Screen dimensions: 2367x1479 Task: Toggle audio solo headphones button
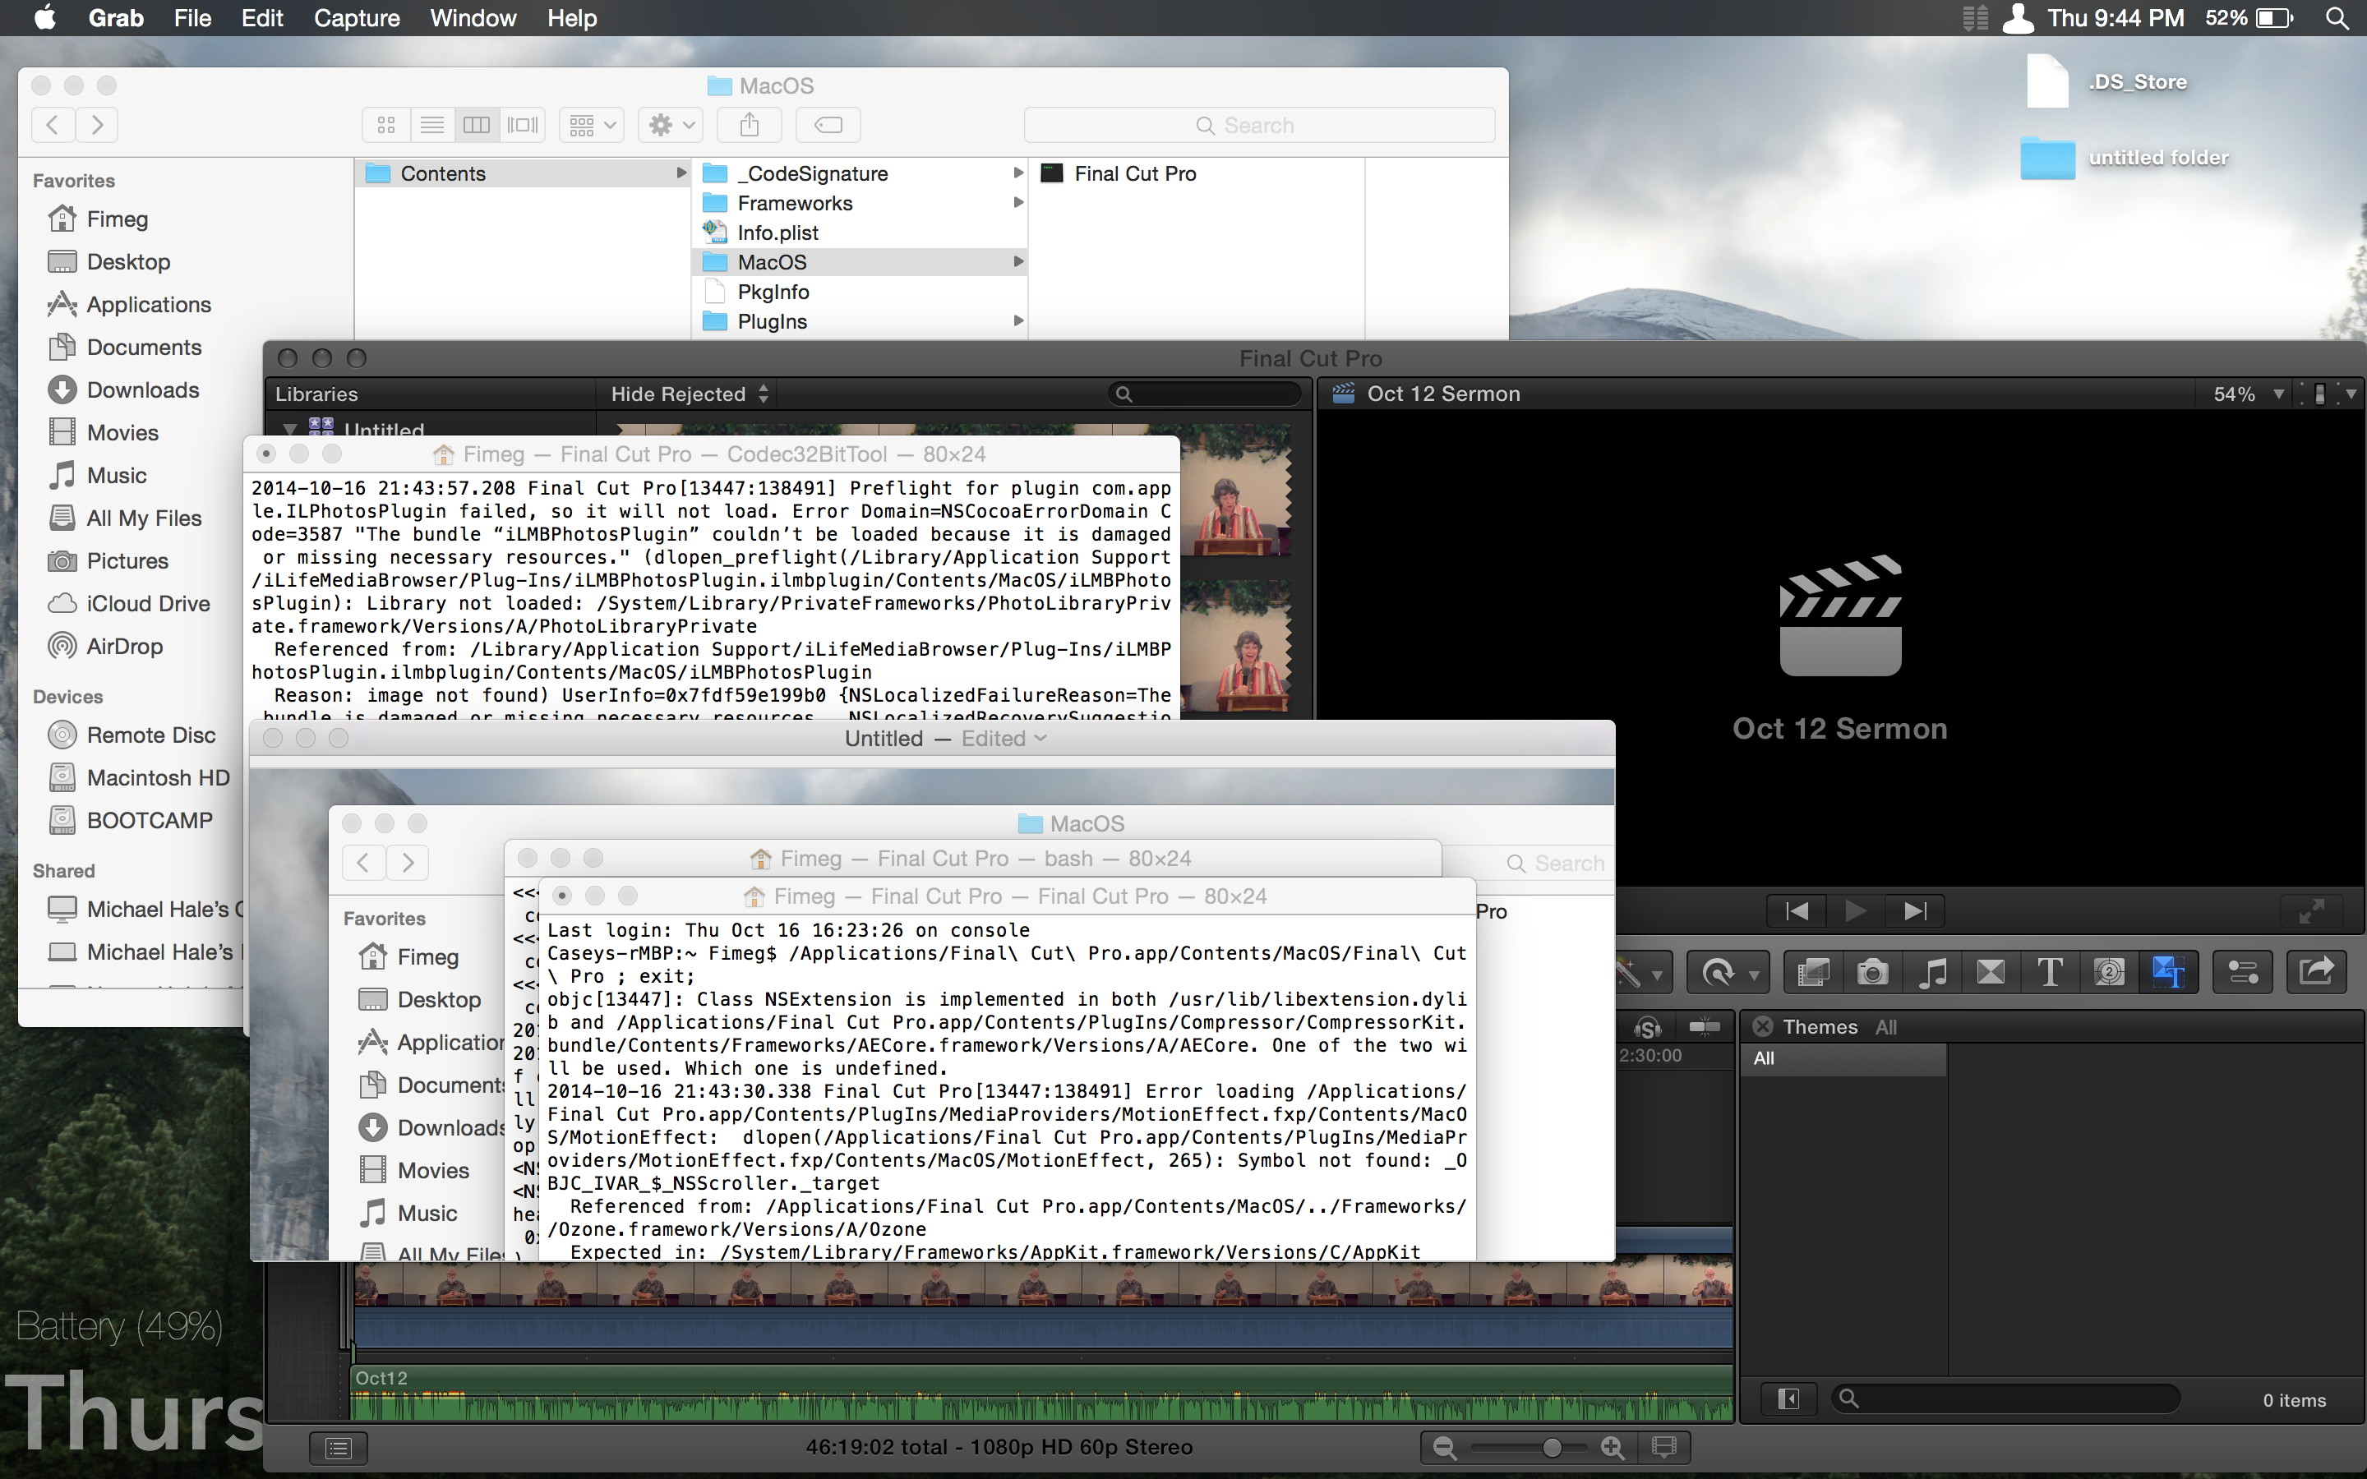1647,1027
